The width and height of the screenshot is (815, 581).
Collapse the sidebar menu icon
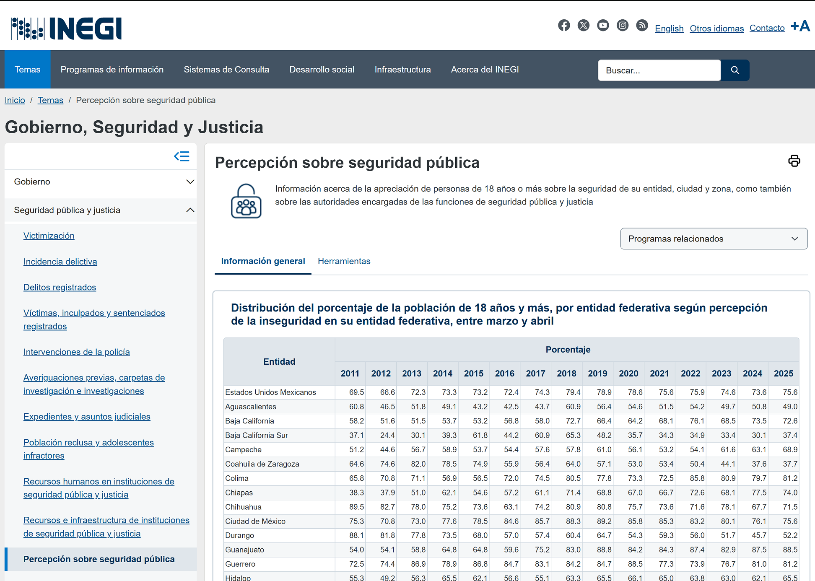[x=182, y=156]
